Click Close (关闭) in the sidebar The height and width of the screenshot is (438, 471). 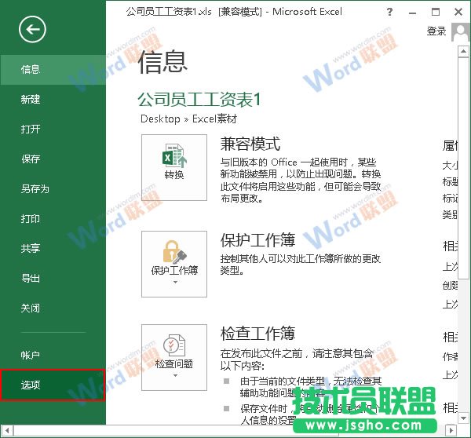(31, 308)
